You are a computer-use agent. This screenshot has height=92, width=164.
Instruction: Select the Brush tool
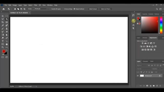coord(3,28)
